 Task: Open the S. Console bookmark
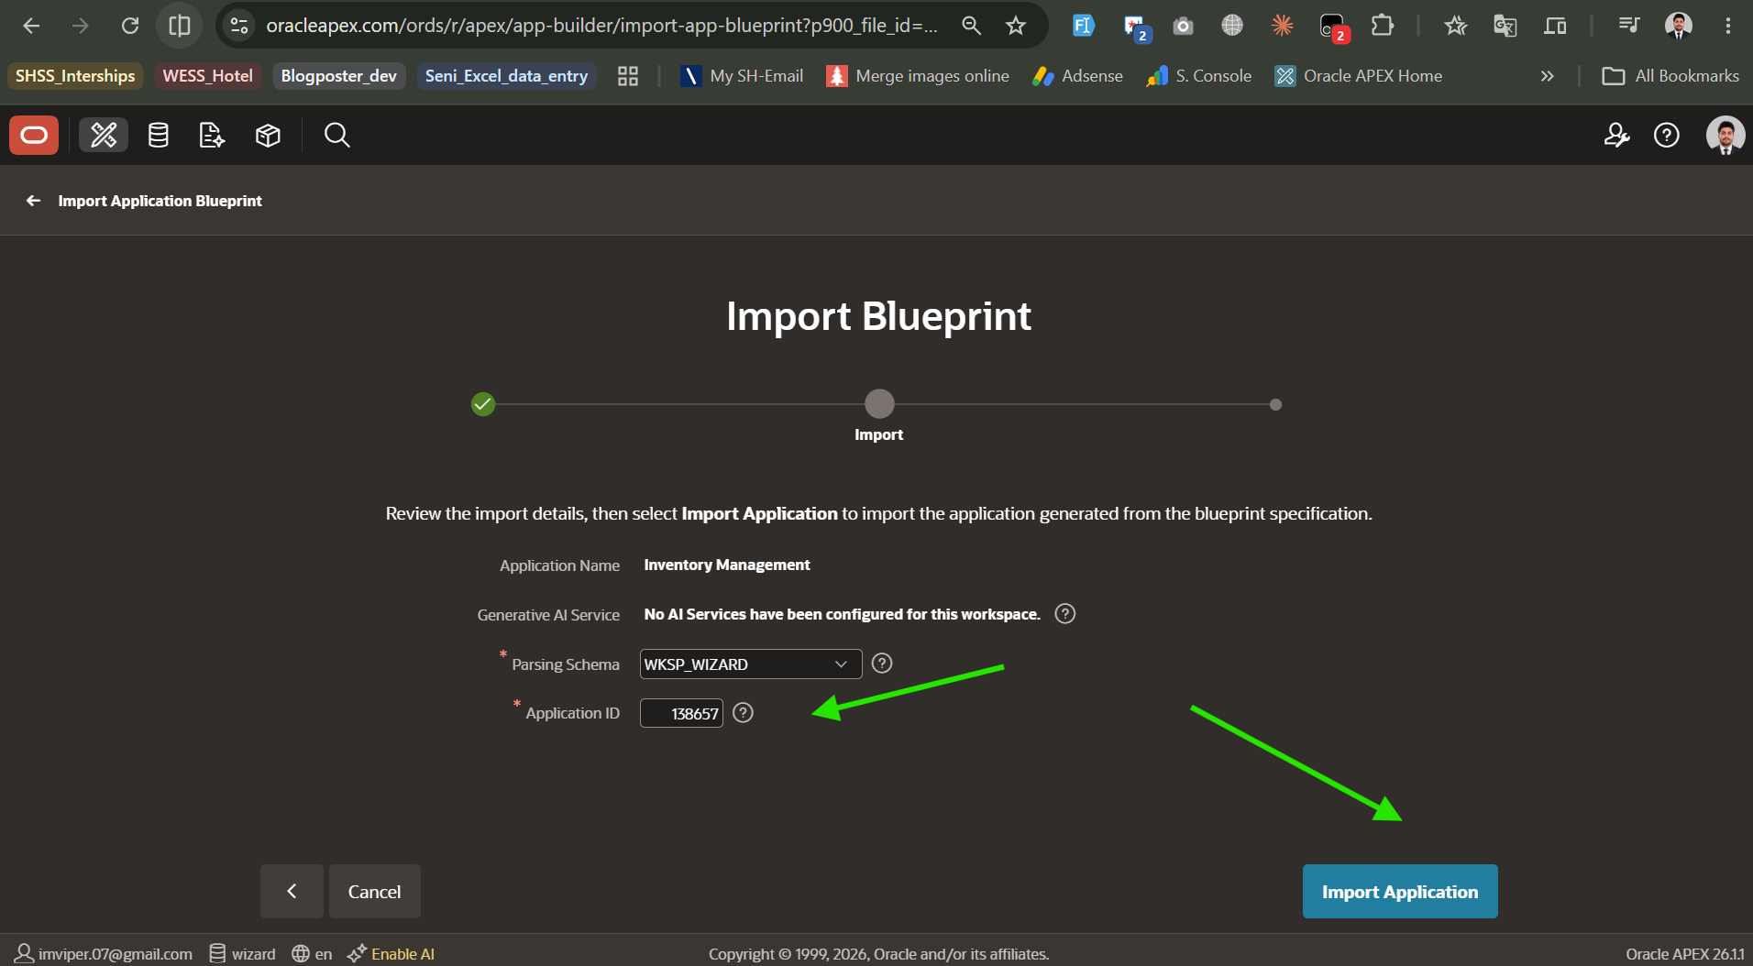1198,76
